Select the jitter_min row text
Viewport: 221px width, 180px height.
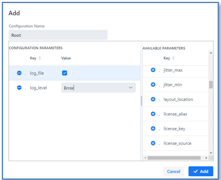pyautogui.click(x=173, y=85)
